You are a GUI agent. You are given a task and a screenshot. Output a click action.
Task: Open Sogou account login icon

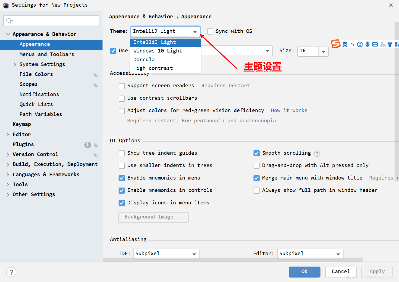coord(383,44)
